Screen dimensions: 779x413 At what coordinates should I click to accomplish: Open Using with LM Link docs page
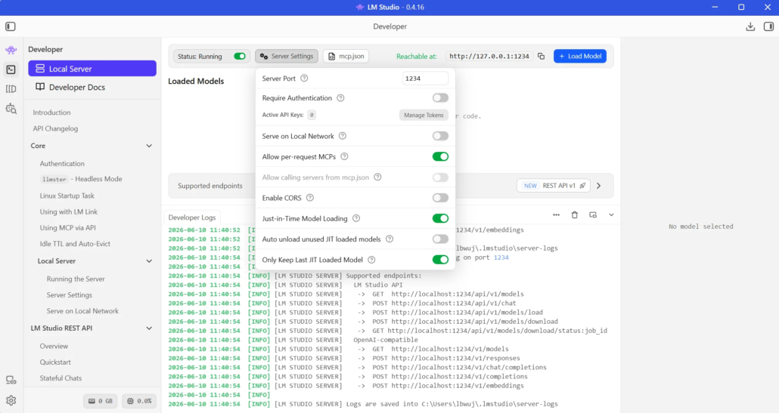click(x=69, y=211)
